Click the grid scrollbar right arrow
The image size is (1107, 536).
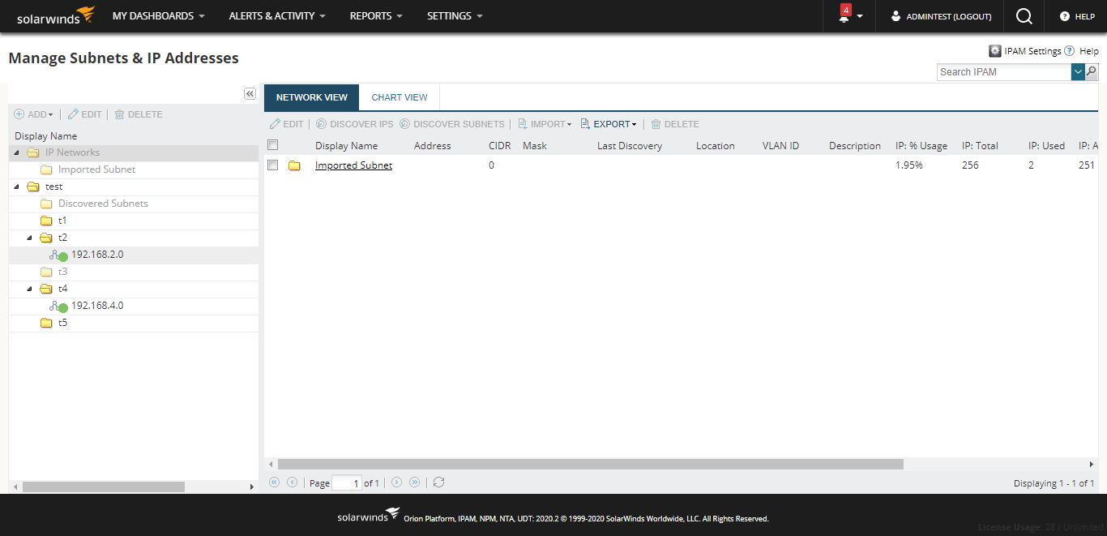point(1090,464)
